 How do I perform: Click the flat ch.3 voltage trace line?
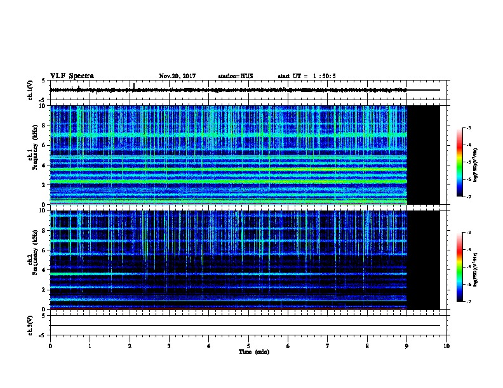245,326
